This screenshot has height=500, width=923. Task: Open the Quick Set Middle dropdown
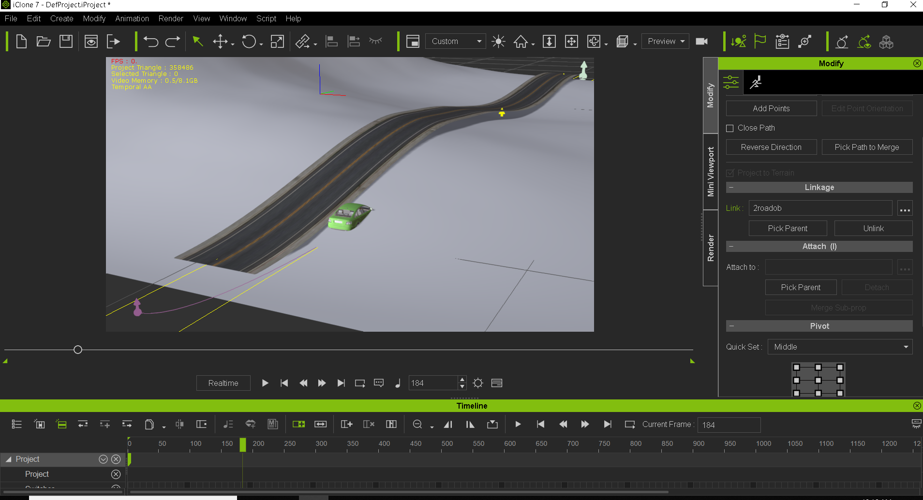pos(840,347)
